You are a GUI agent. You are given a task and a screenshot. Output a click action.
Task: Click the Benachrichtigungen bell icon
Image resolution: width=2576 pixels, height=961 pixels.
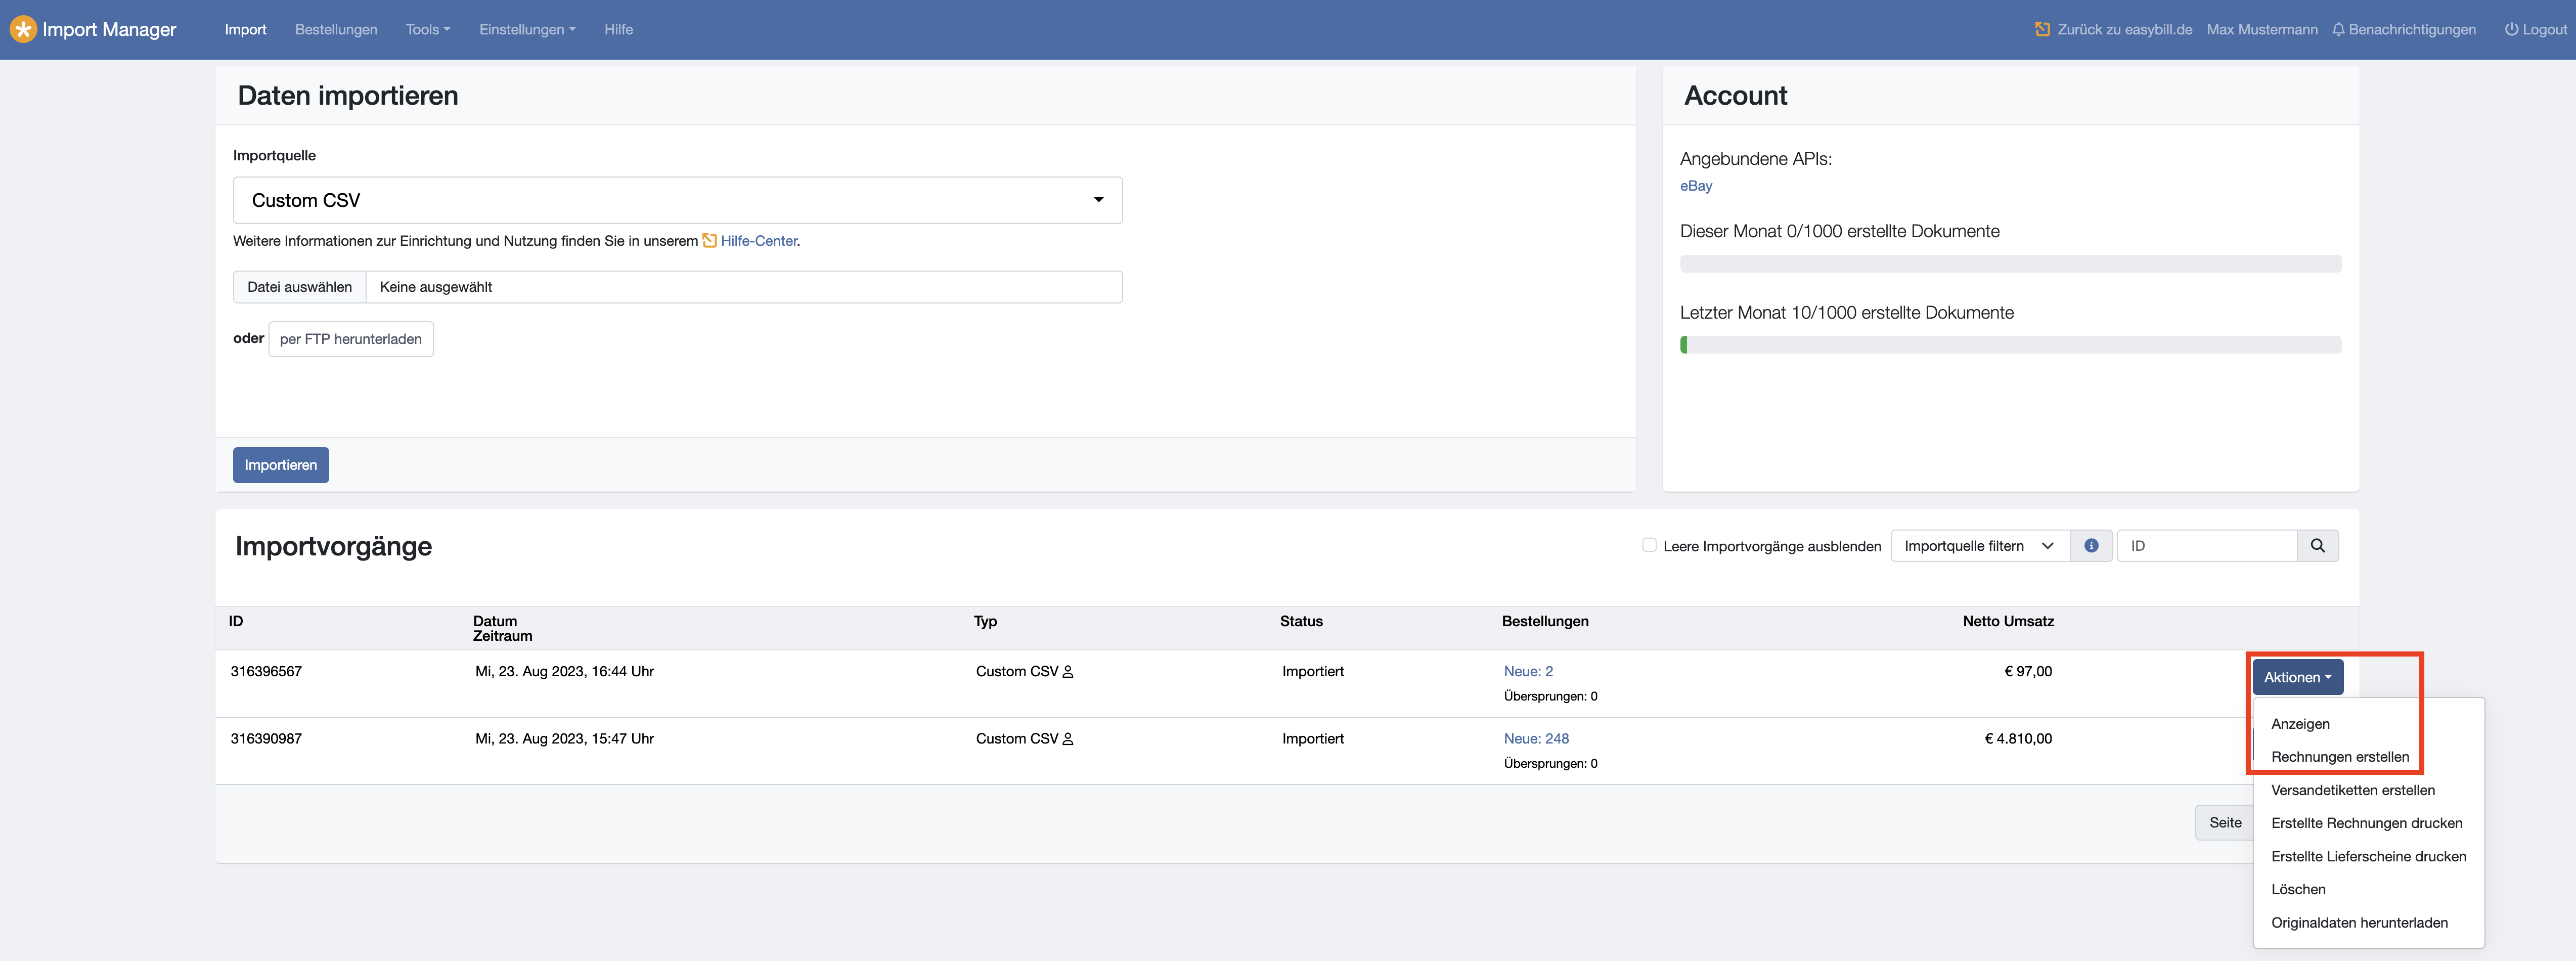pos(2338,30)
